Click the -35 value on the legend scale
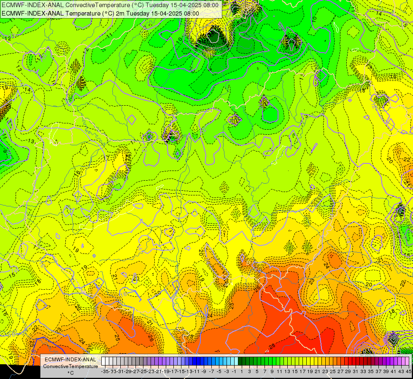 105,371
